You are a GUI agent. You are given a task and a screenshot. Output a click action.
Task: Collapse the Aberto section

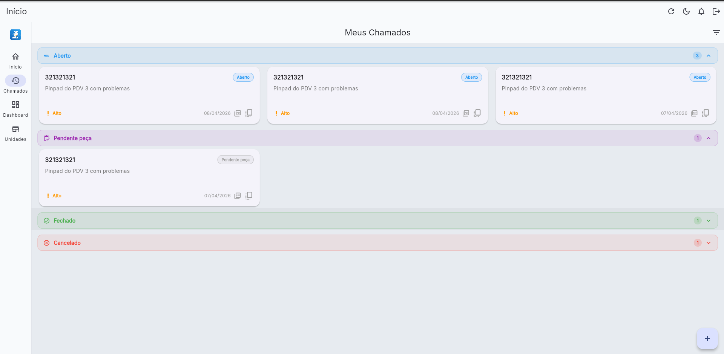pos(709,56)
